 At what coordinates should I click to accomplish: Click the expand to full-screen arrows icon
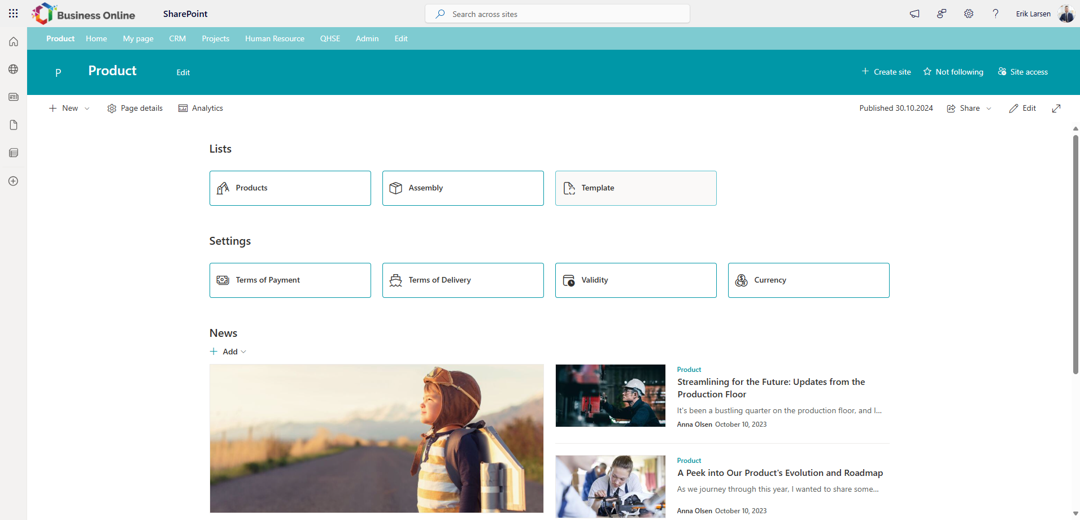point(1056,109)
